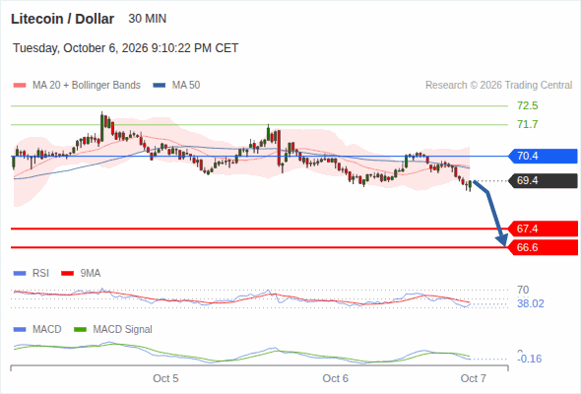Click the black 69.4 current price tag
This screenshot has width=581, height=394.
coord(543,181)
